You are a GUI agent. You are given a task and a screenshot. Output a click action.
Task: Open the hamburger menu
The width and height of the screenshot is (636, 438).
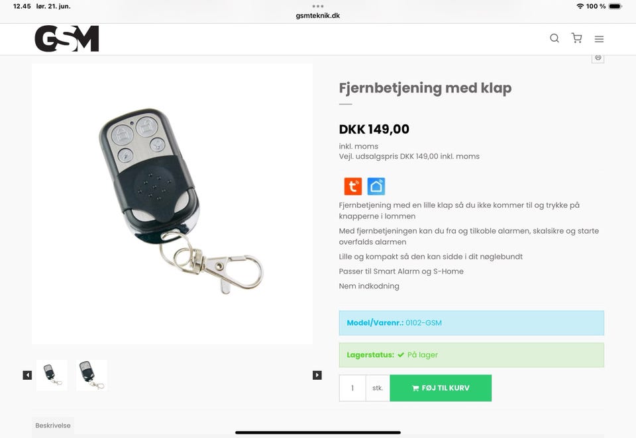tap(599, 39)
